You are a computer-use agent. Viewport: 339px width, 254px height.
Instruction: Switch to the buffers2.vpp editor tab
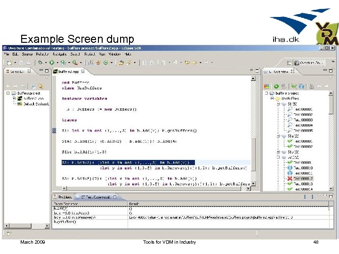(69, 71)
